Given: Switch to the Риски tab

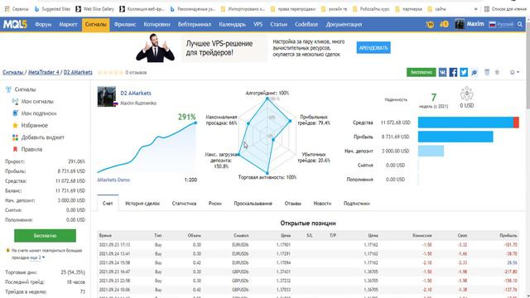Looking at the screenshot, I should point(215,204).
